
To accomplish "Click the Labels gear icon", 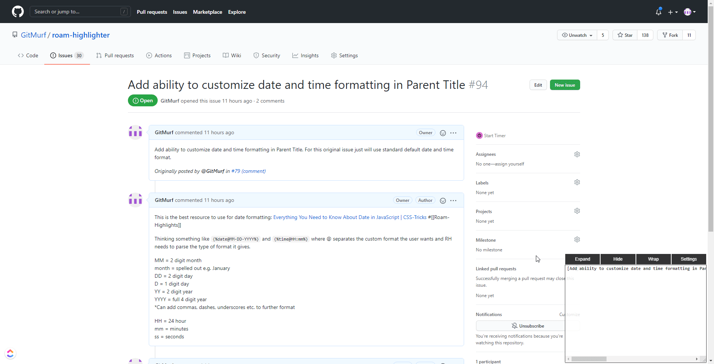I will tap(577, 182).
